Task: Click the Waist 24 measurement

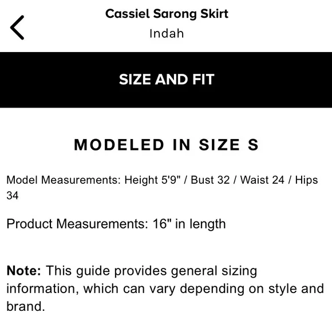Action: pyautogui.click(x=262, y=180)
